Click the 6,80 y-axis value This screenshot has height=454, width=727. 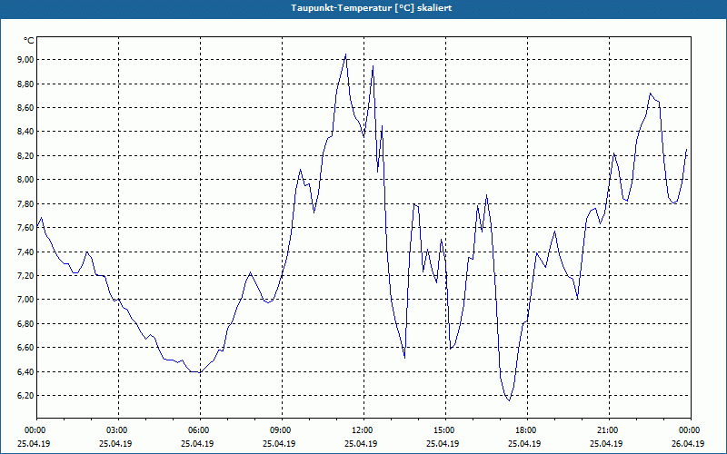pos(26,324)
